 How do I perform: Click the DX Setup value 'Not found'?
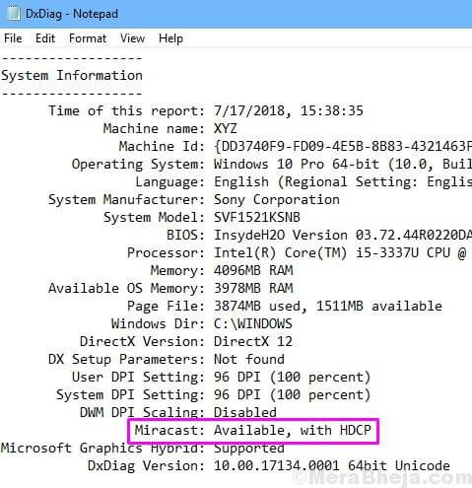pos(249,360)
